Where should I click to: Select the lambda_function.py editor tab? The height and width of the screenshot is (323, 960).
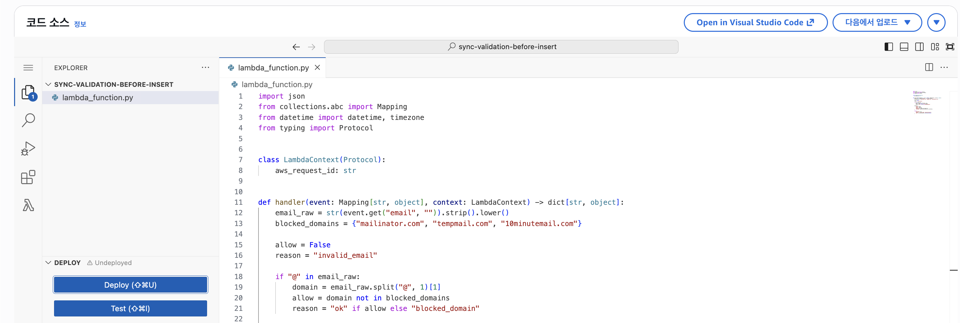coord(272,68)
